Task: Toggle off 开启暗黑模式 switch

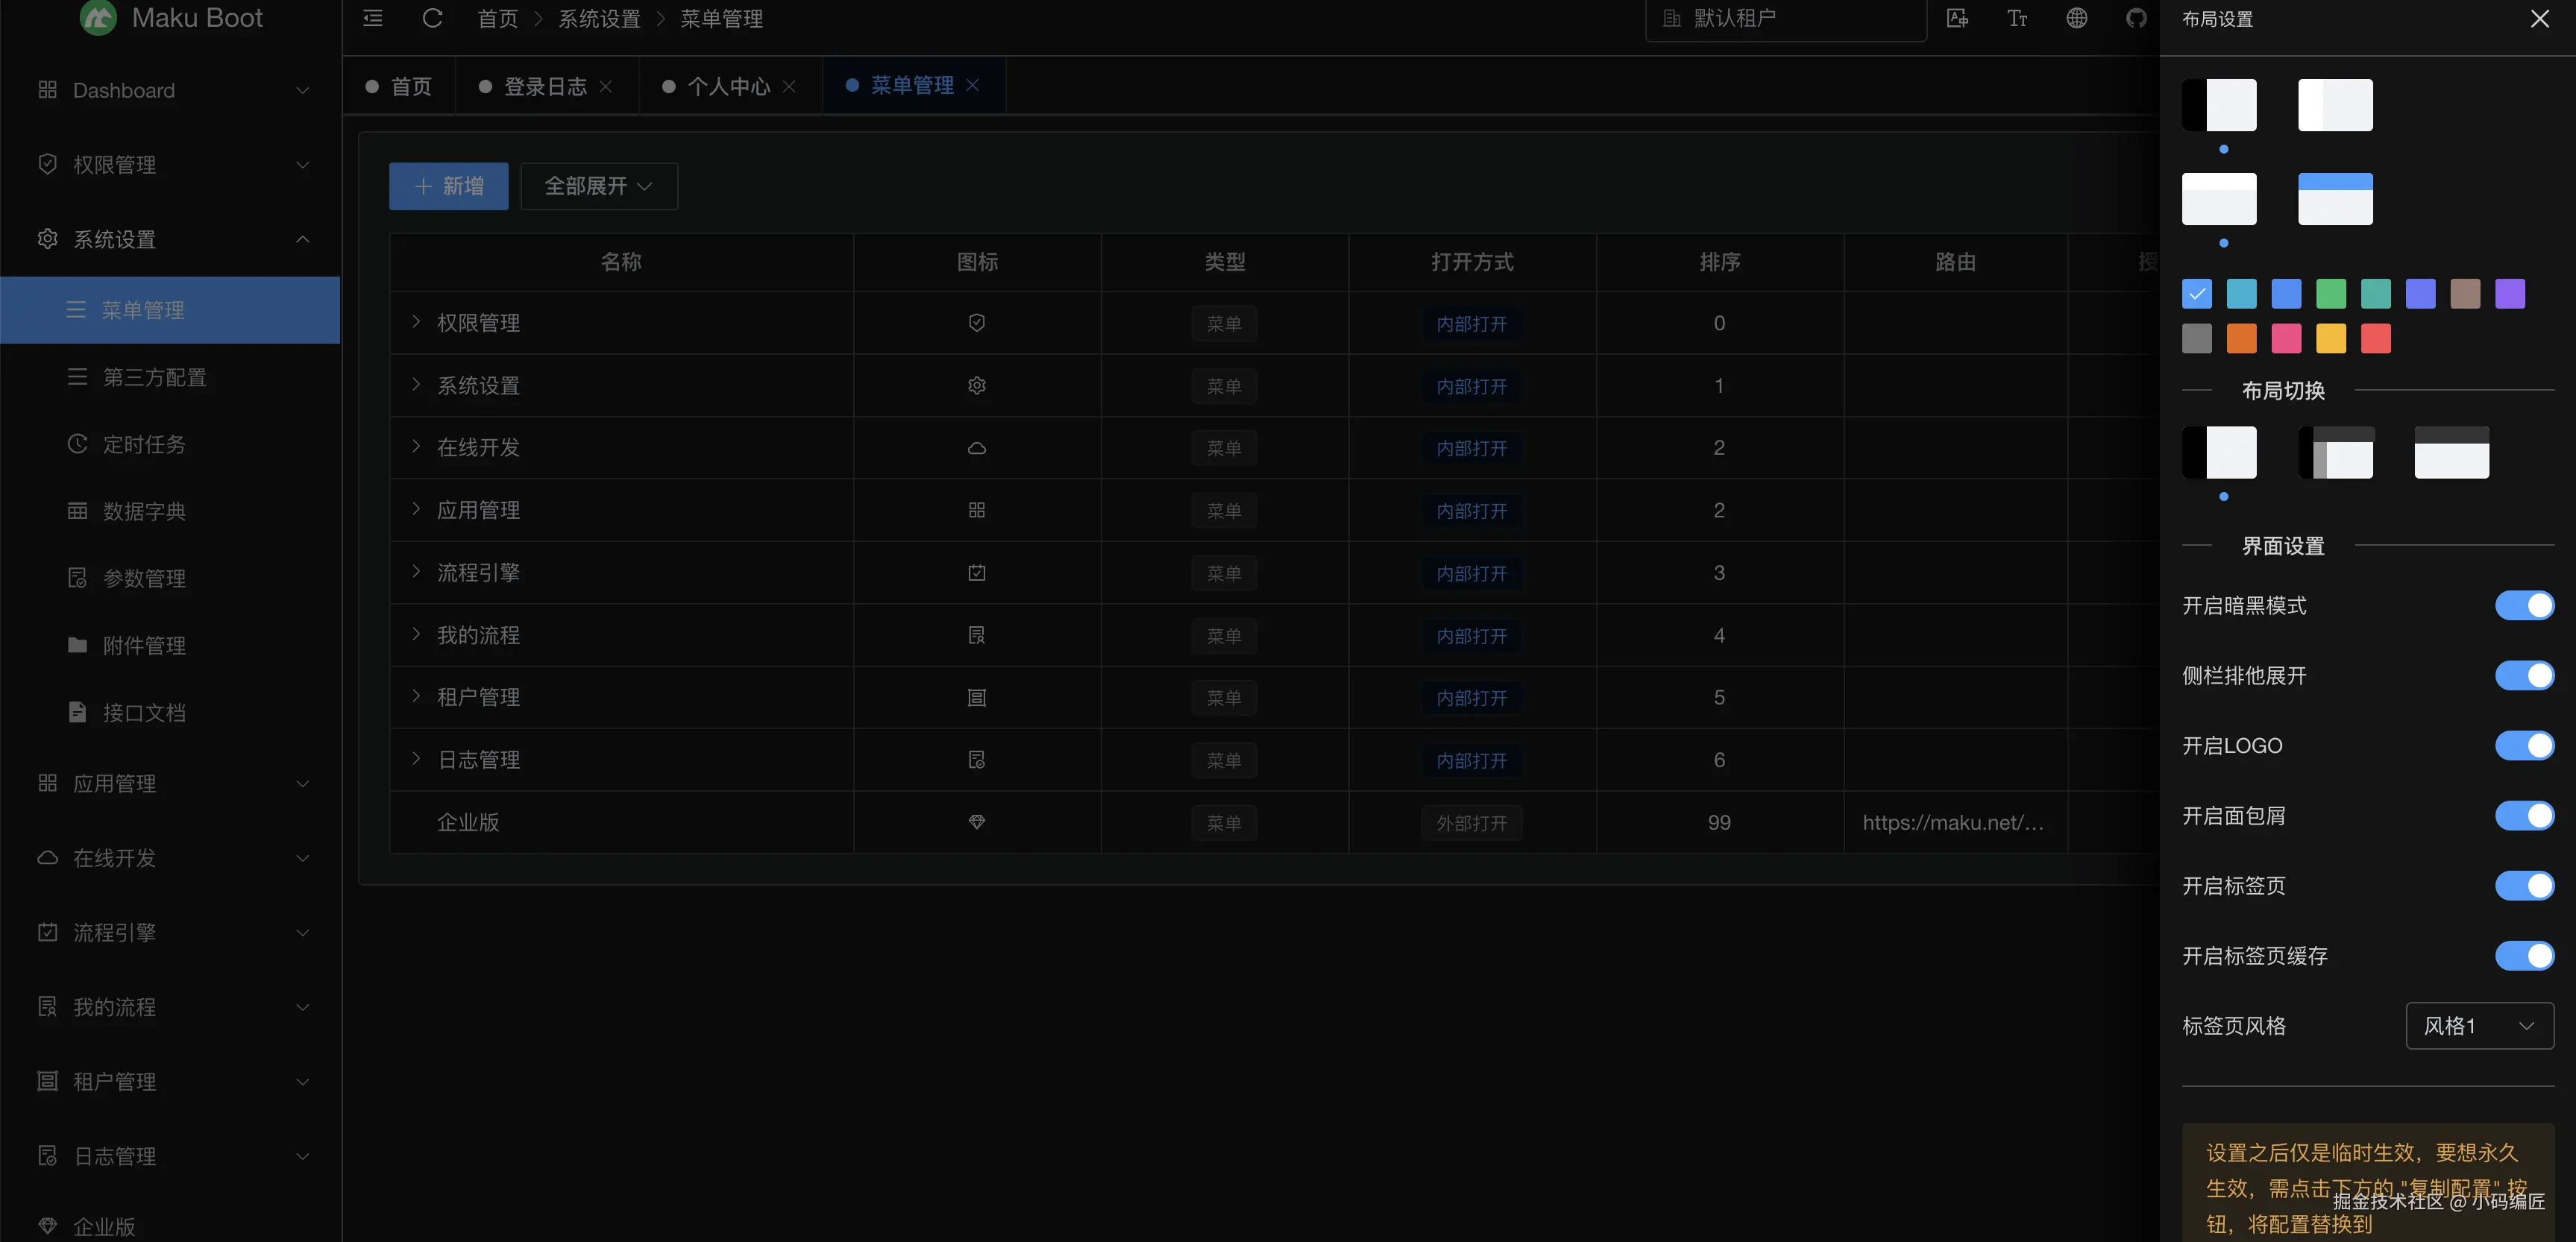Action: (2523, 605)
